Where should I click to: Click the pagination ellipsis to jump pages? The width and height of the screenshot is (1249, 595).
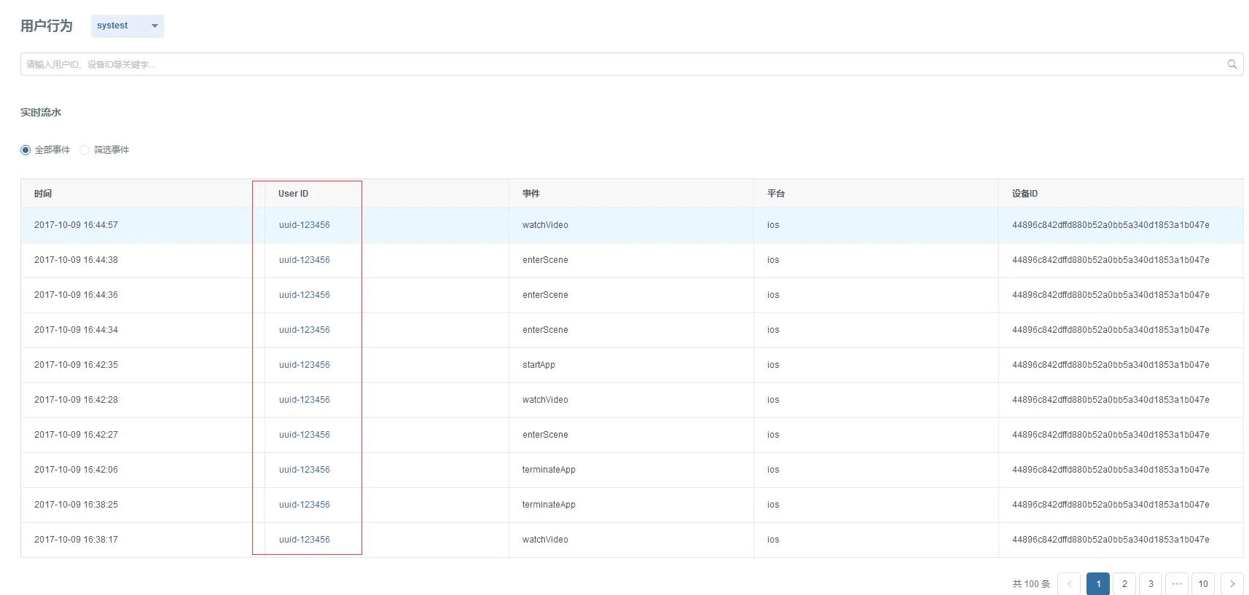click(x=1177, y=583)
